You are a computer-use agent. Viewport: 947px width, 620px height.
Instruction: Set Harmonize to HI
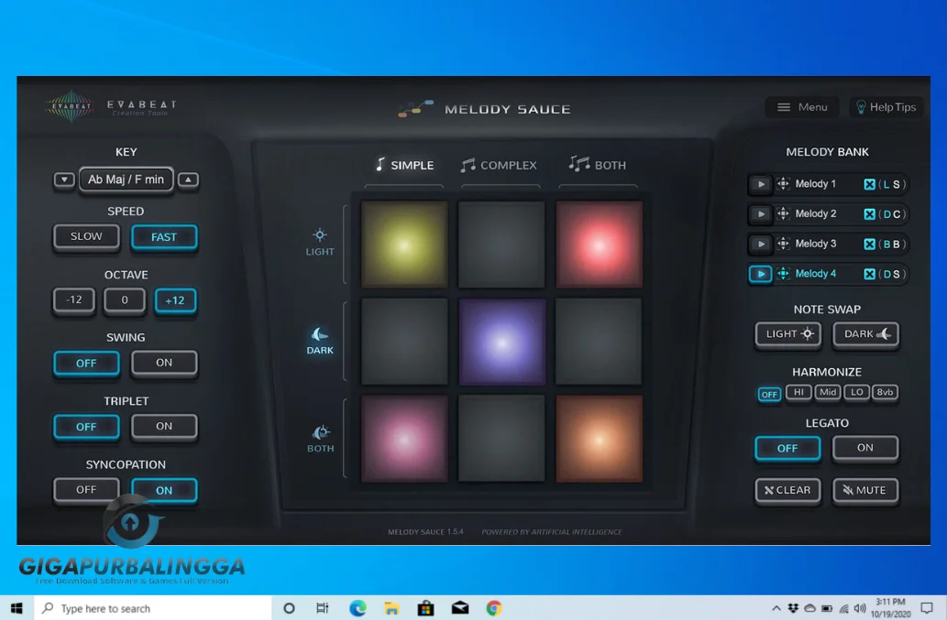click(798, 392)
